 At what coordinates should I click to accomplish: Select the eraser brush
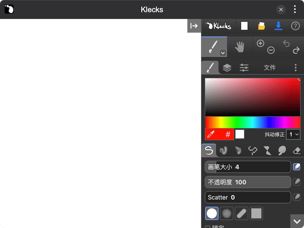297,150
